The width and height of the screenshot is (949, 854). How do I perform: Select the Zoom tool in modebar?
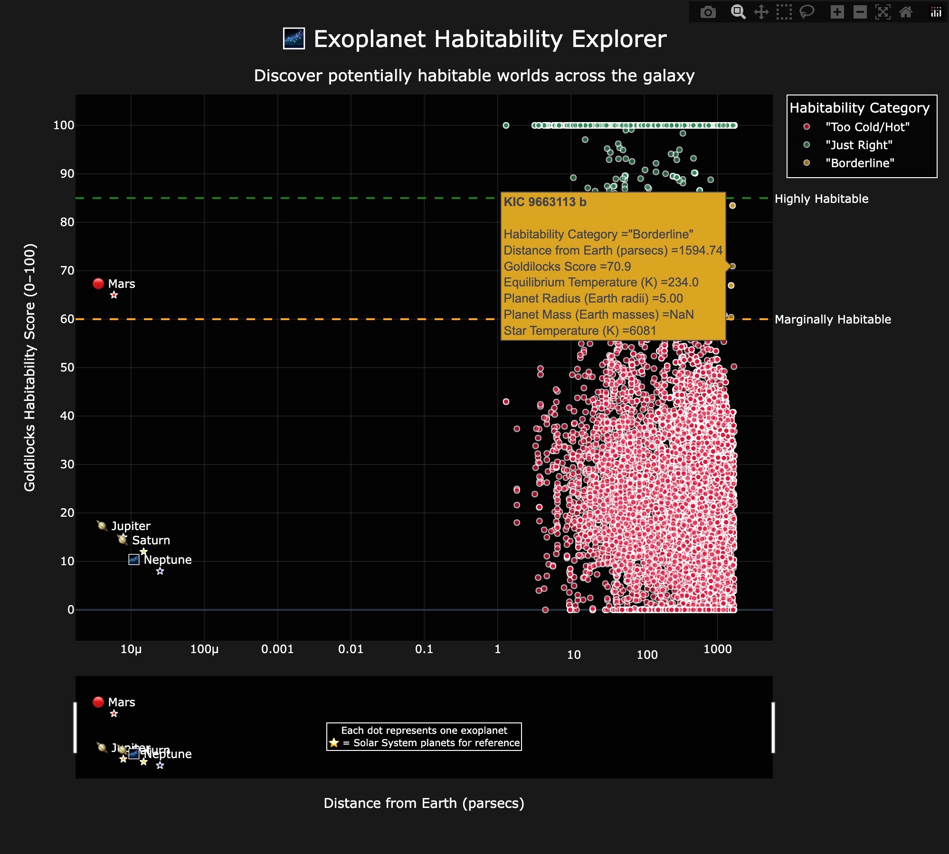click(738, 12)
